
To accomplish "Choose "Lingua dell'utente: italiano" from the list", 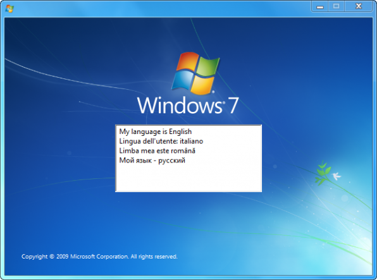I will (x=161, y=141).
